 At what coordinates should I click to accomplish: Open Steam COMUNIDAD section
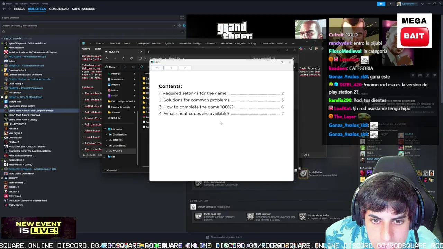59,9
